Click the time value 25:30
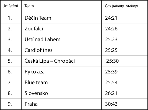The height and width of the screenshot is (110, 148). pos(112,61)
